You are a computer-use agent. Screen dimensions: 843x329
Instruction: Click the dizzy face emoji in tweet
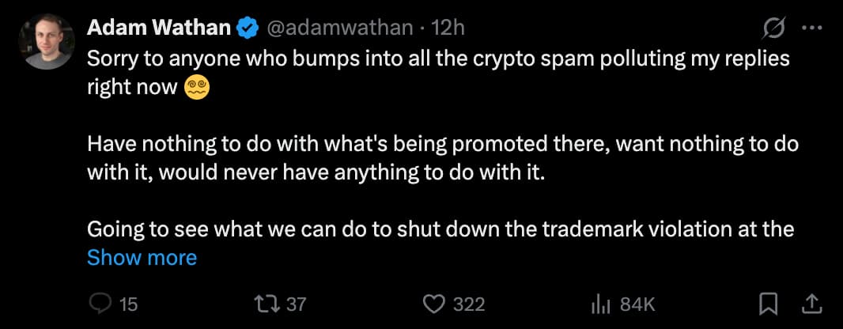click(x=196, y=88)
